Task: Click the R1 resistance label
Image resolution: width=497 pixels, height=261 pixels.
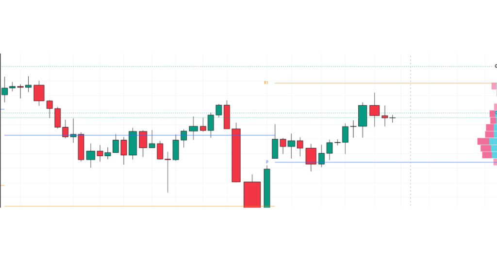Action: tap(266, 83)
